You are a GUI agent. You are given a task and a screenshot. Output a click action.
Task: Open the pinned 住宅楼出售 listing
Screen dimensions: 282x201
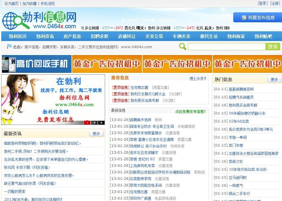tap(140, 87)
